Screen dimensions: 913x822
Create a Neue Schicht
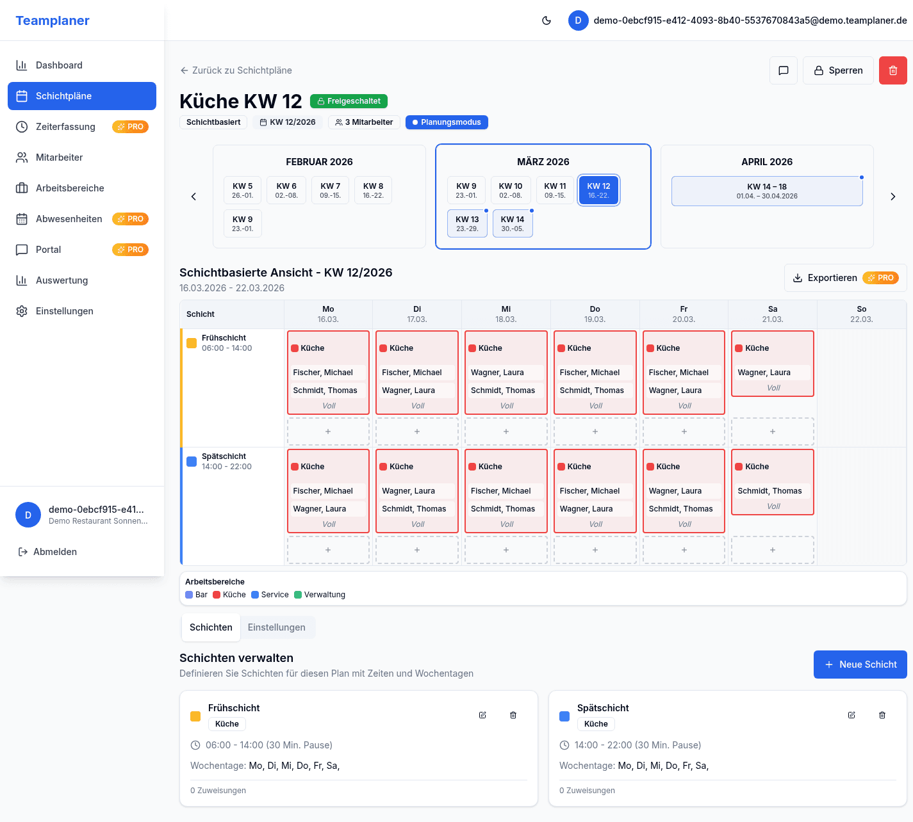point(860,665)
